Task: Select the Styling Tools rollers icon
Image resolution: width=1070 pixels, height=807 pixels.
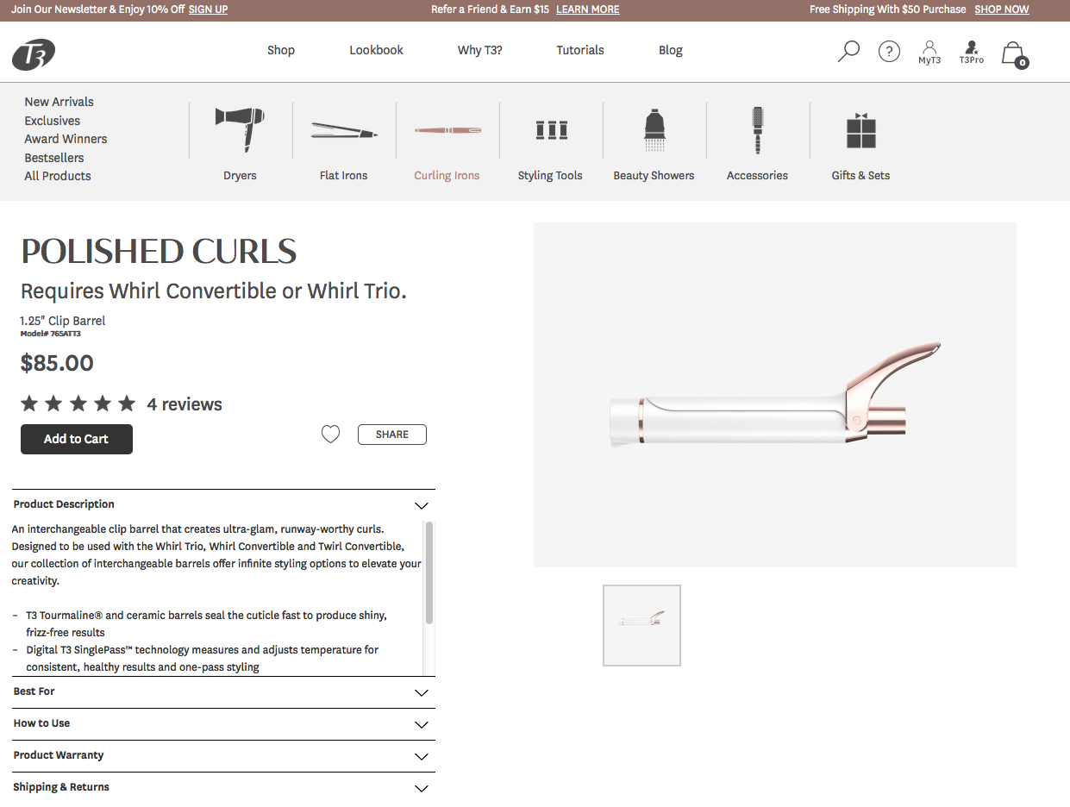Action: click(551, 130)
